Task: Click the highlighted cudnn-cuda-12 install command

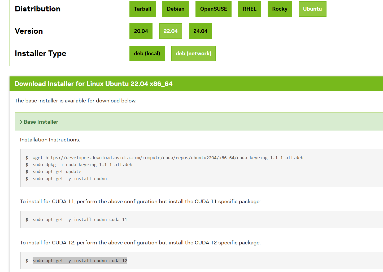Action: click(80, 261)
